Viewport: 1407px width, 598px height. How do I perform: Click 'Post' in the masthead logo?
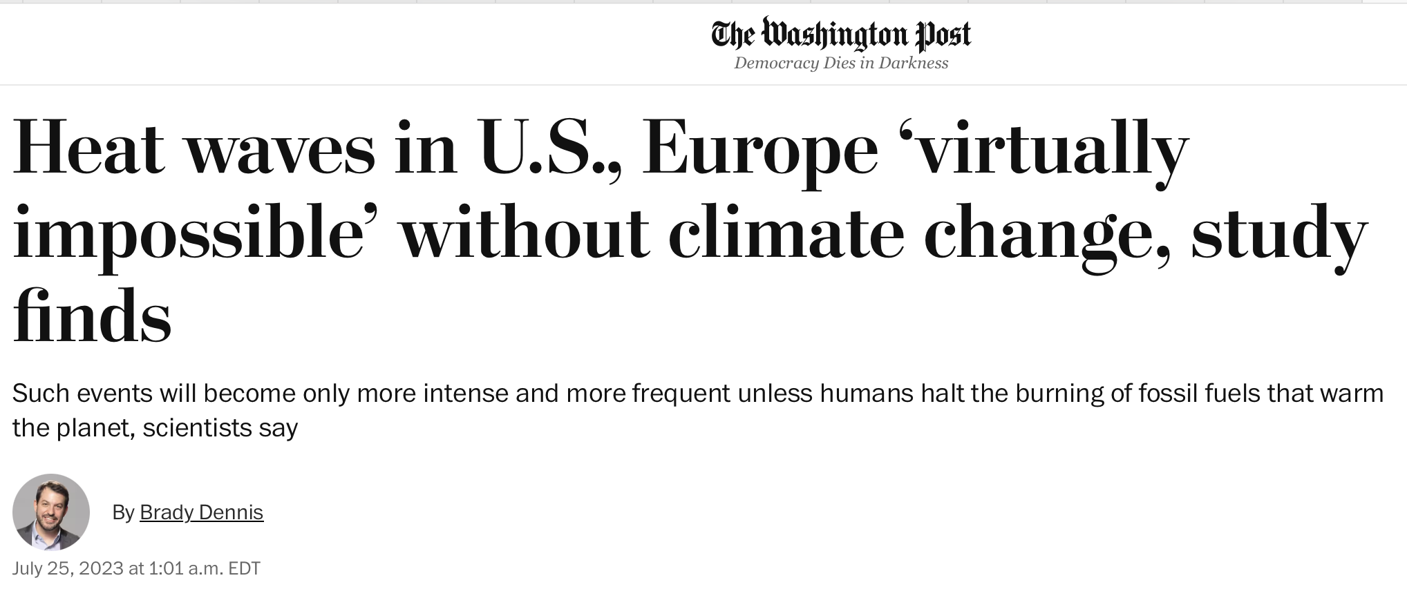point(944,35)
